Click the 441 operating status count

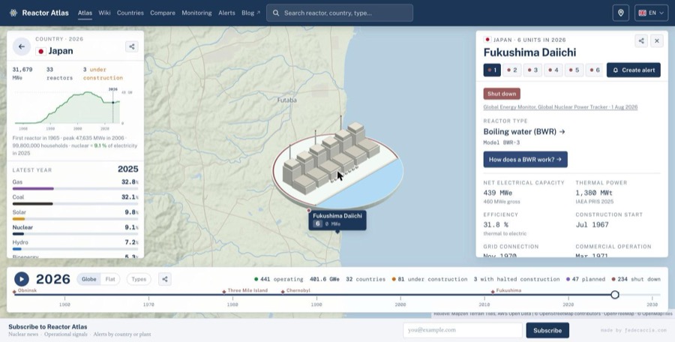click(278, 279)
